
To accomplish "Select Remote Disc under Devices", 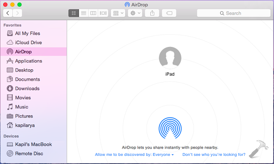I will point(33,154).
